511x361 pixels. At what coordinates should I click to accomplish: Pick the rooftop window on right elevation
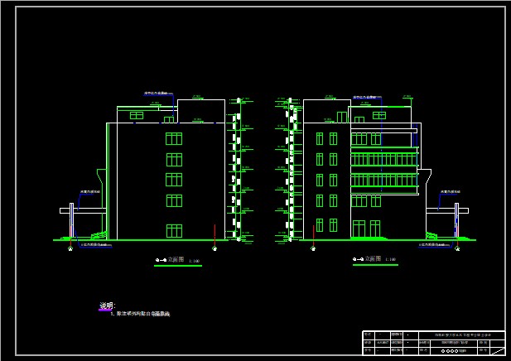(378, 115)
